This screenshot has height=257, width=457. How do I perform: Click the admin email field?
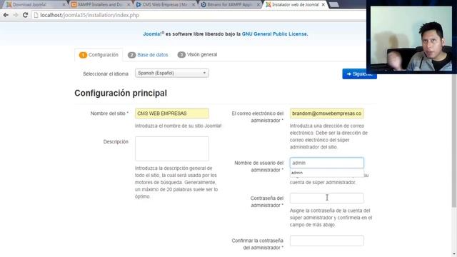click(327, 114)
